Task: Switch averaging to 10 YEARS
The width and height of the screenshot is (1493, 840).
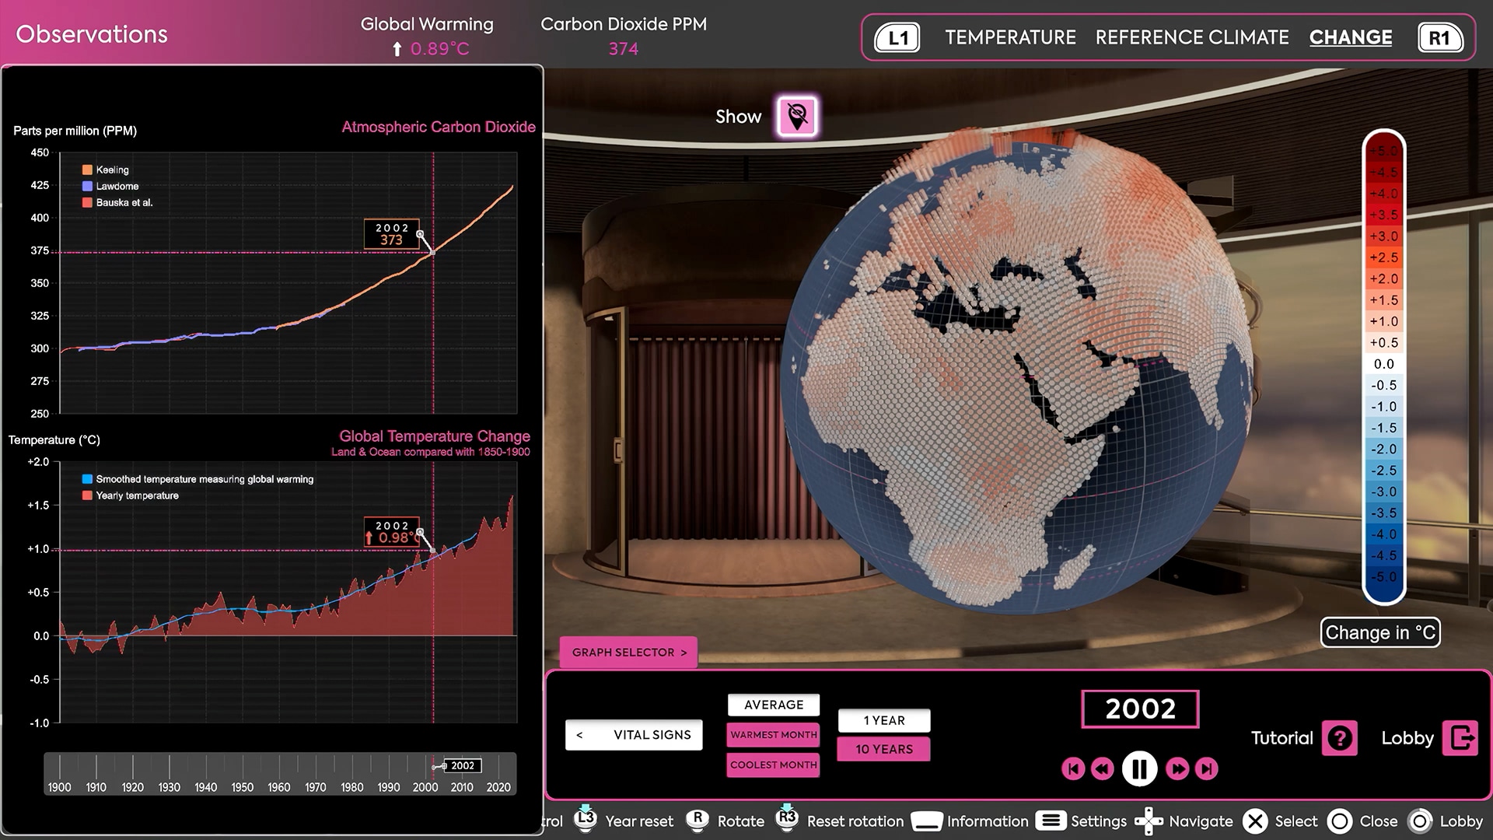Action: 883,749
